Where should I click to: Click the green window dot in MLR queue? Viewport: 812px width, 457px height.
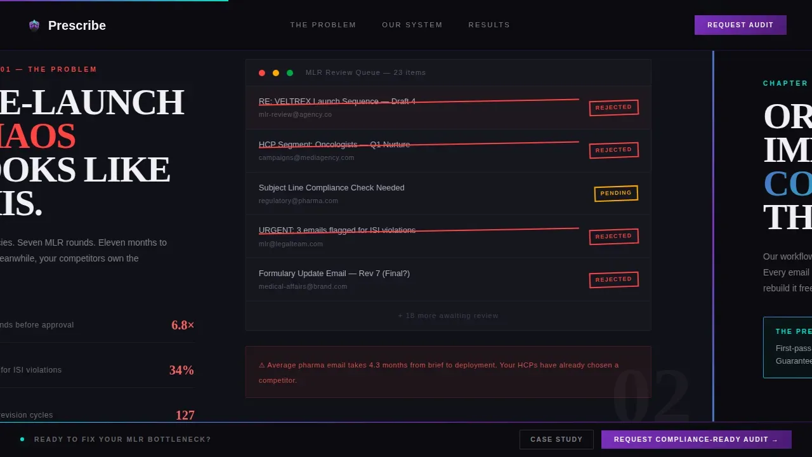290,73
